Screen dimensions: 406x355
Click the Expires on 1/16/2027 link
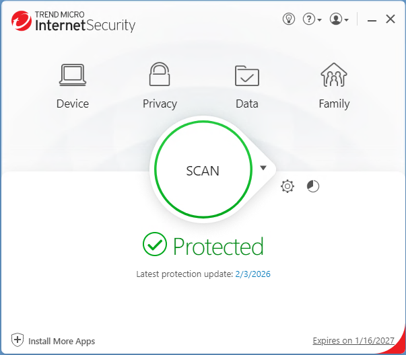pos(354,341)
